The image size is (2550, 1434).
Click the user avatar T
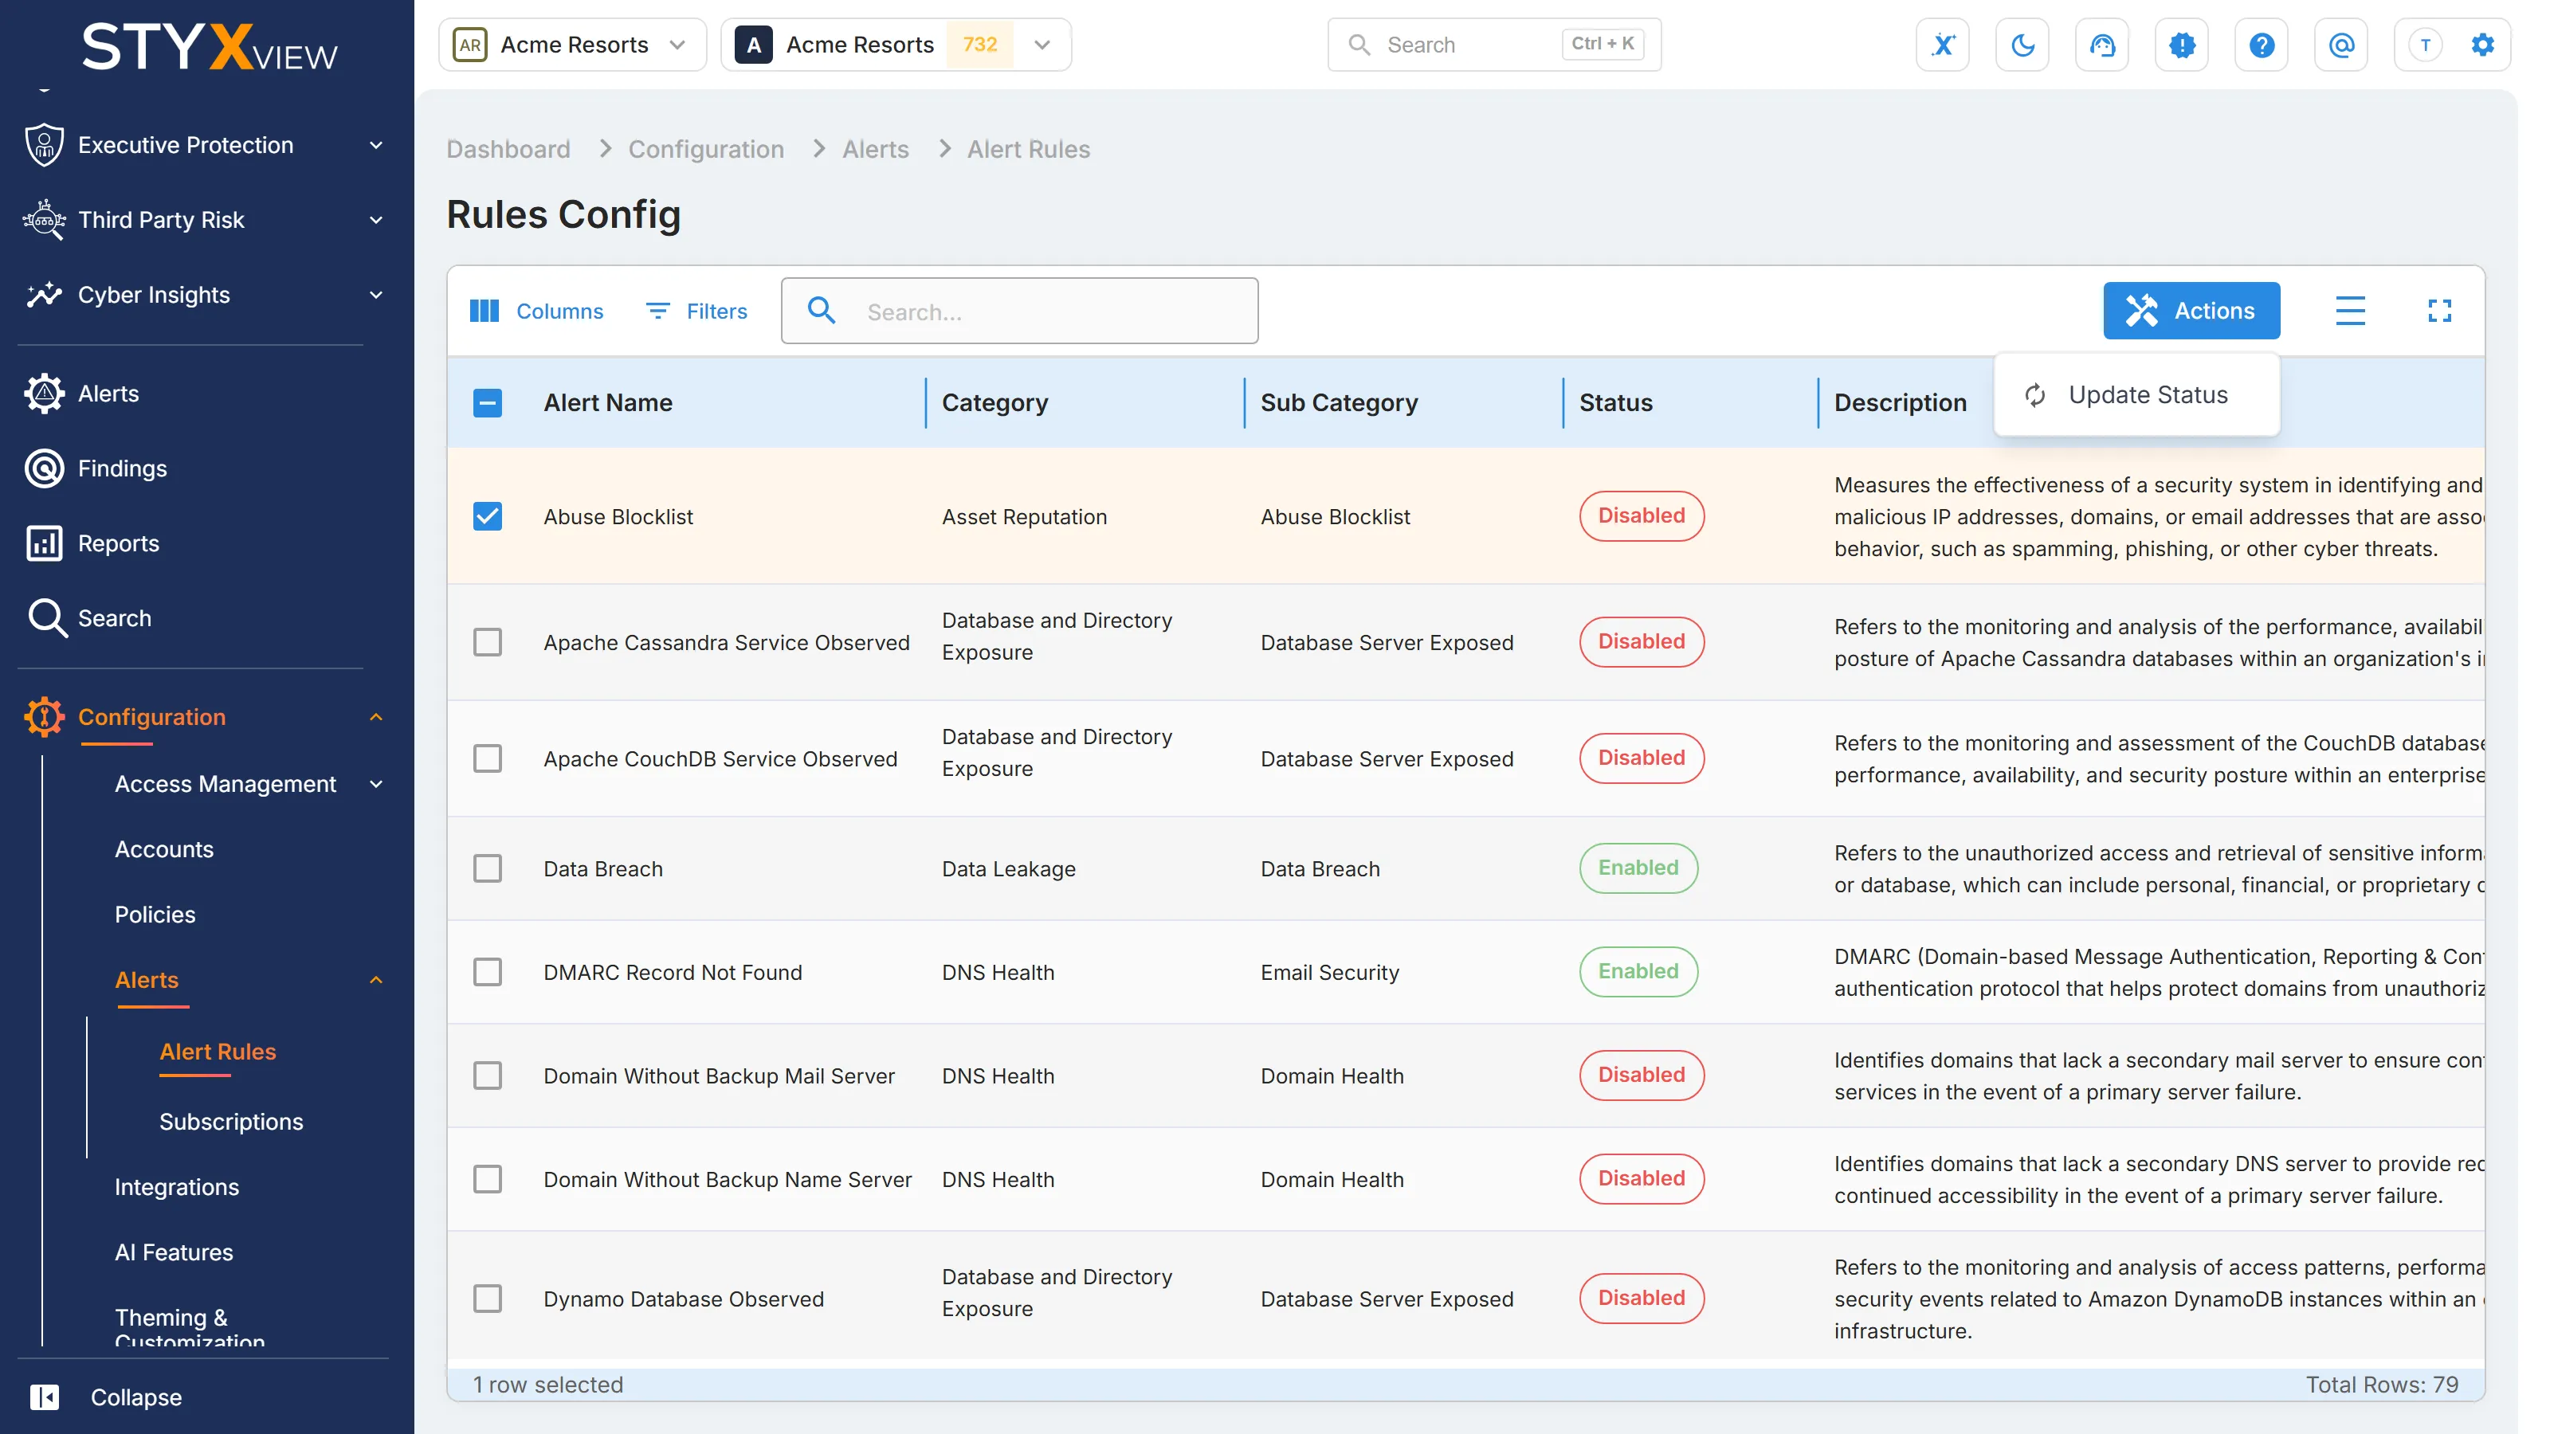point(2425,45)
